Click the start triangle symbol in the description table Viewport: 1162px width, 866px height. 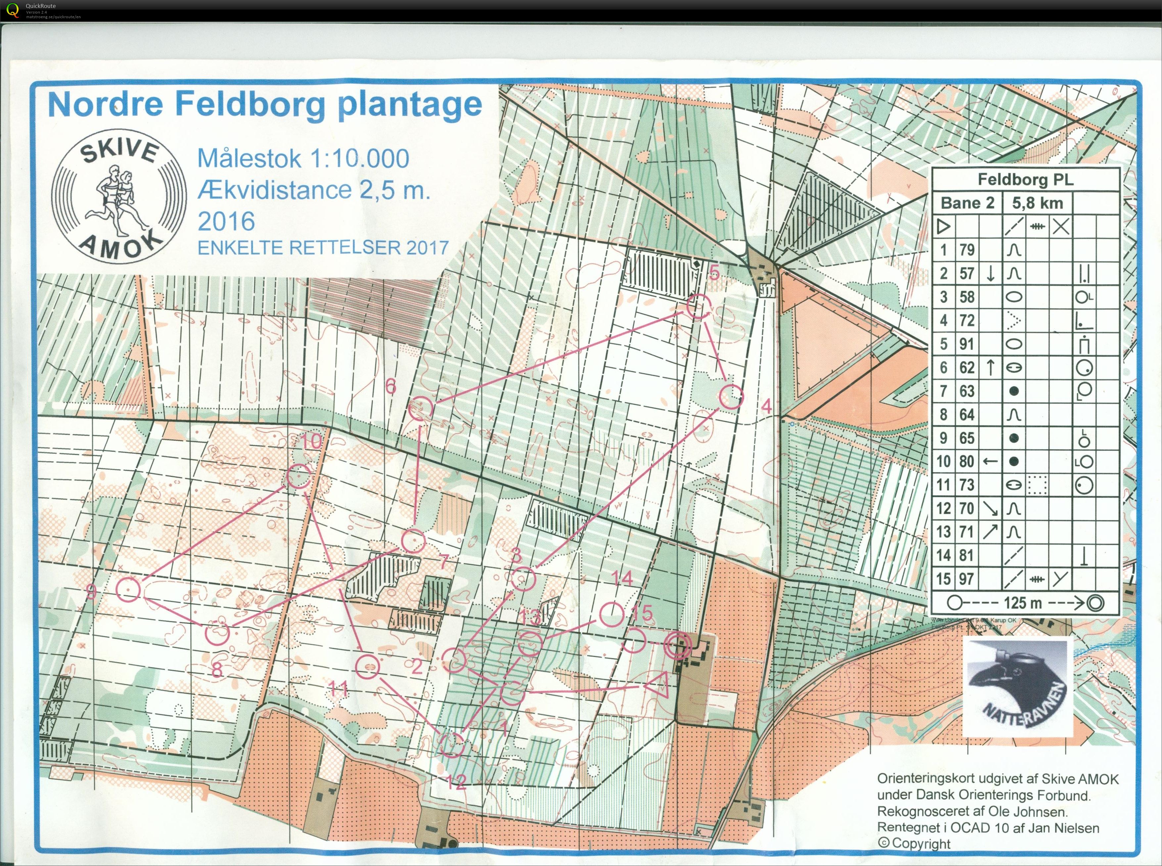(x=944, y=226)
